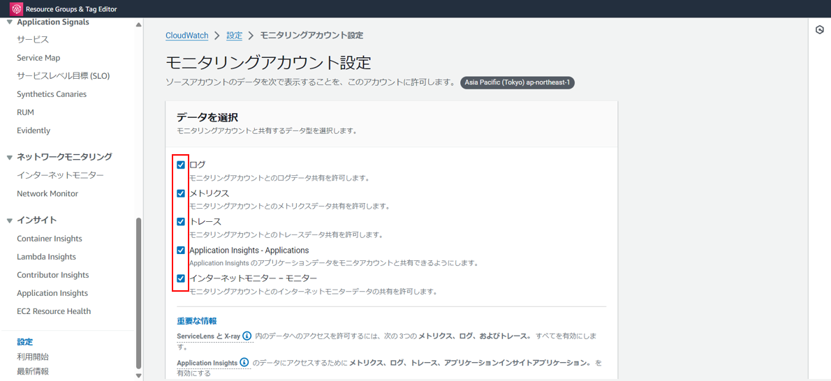831x381 pixels.
Task: Open the hexagon panel icon at right edge
Action: point(819,30)
